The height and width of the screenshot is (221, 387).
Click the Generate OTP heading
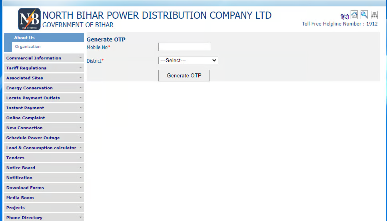click(106, 39)
